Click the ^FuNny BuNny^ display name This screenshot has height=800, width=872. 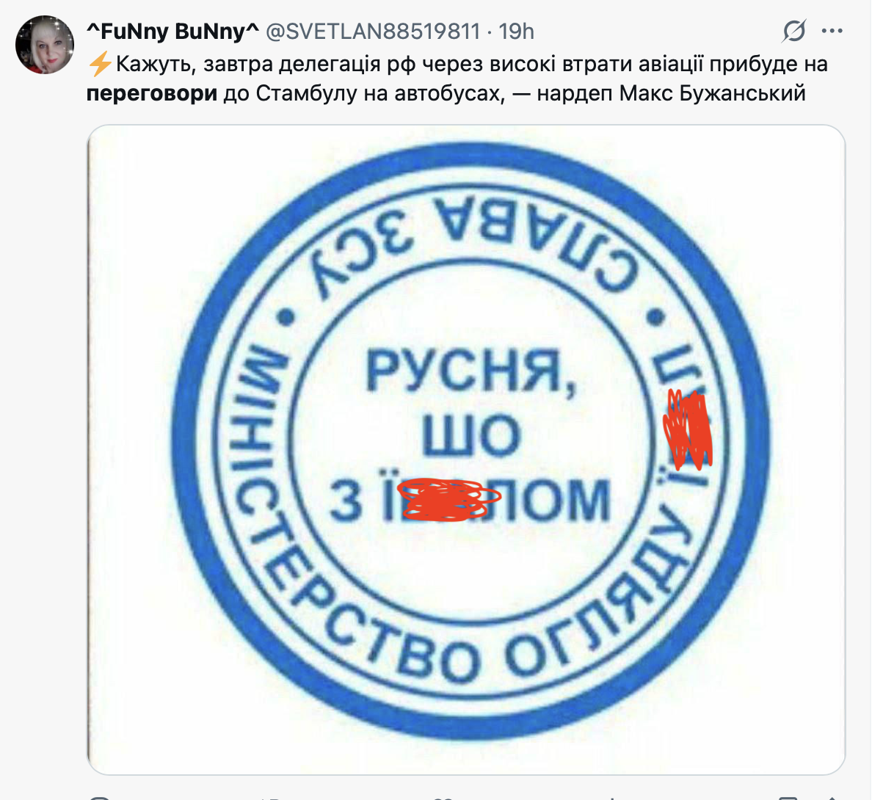172,32
